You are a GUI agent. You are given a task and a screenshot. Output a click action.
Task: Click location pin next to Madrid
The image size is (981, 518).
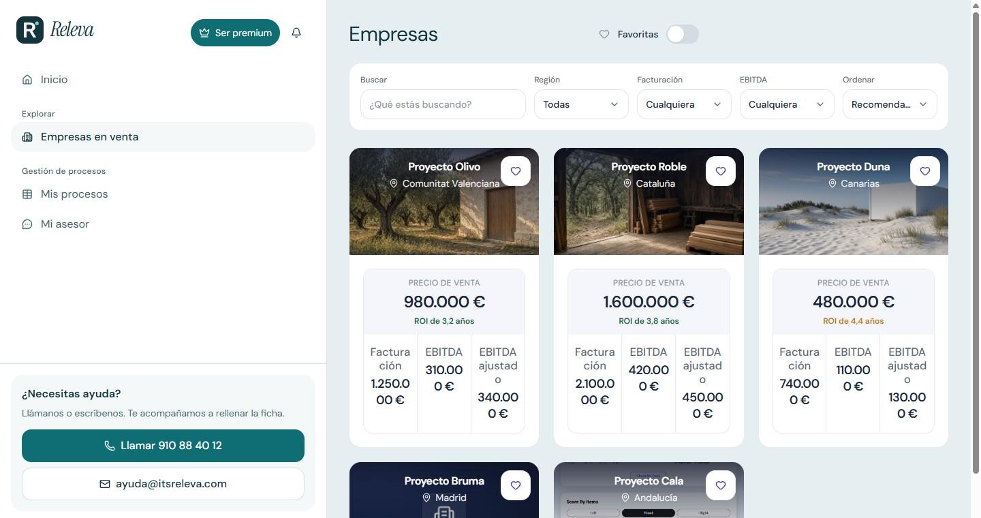pyautogui.click(x=426, y=498)
